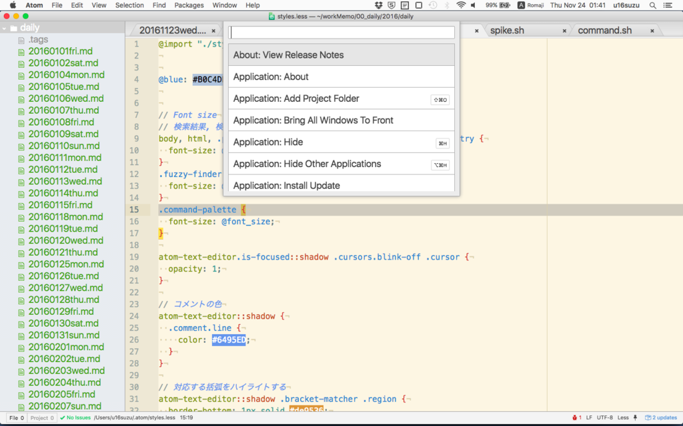
Task: Open Spotlight search magnifier
Action: [x=652, y=5]
